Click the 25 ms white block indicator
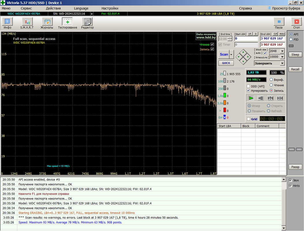Screen dimensions: 304x231 click(x=225, y=73)
